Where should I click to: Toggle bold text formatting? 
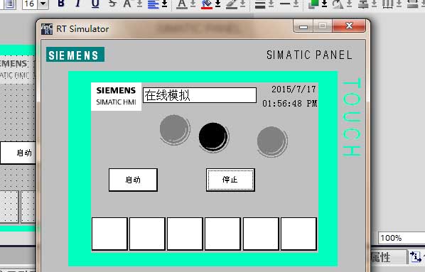pyautogui.click(x=61, y=4)
